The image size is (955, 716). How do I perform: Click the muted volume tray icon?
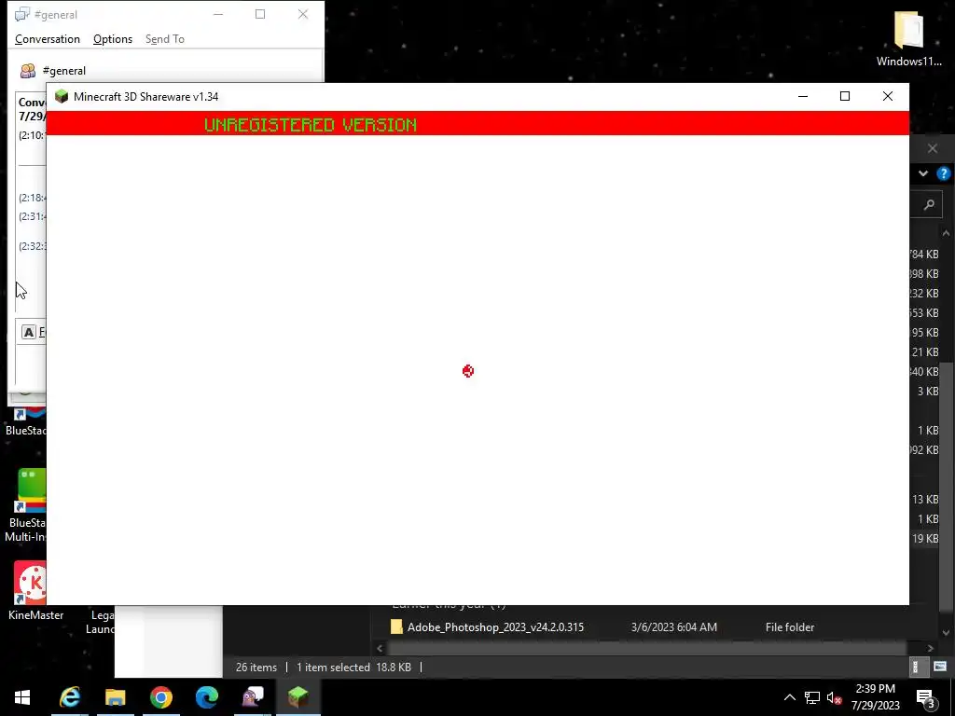(835, 697)
